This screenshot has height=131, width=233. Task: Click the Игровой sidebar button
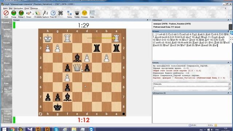7,23
